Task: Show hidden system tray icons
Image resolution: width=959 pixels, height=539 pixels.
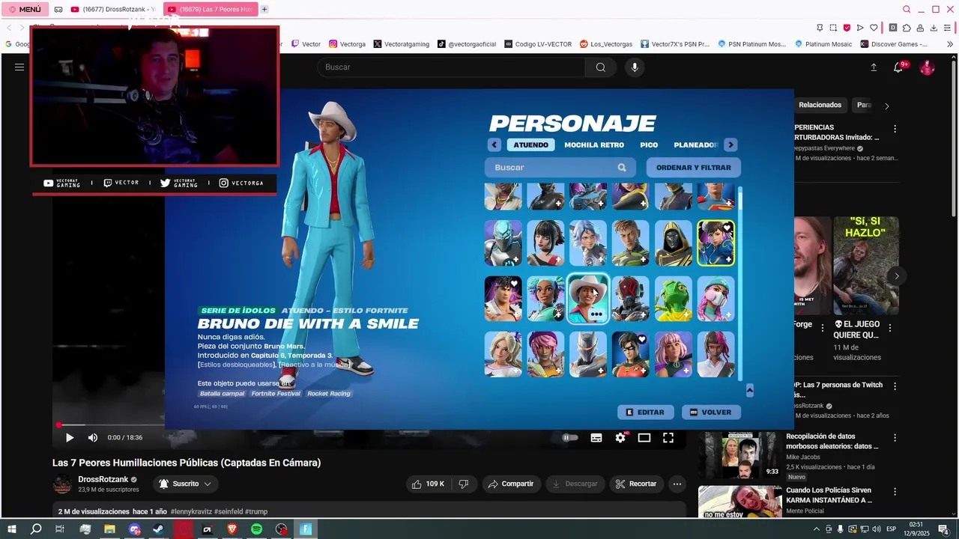Action: click(817, 529)
